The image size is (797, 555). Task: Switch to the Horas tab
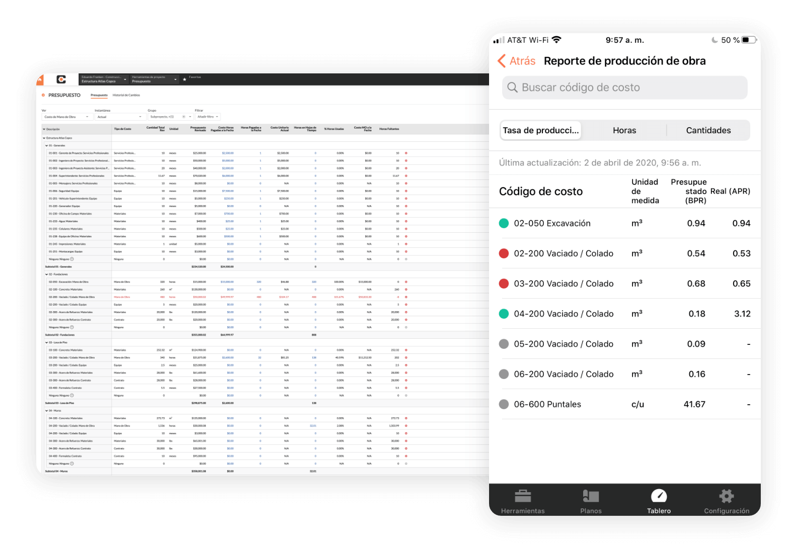pyautogui.click(x=624, y=130)
